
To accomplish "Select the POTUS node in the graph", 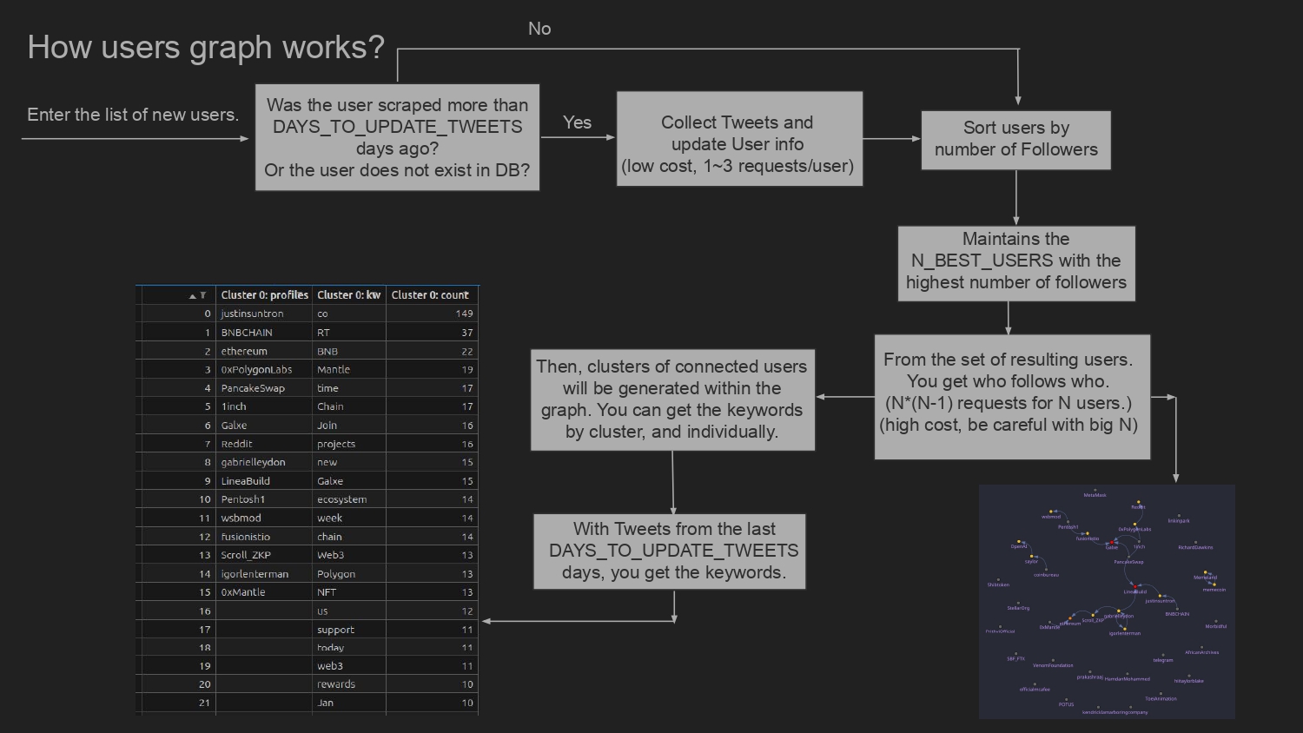I will point(1066,700).
